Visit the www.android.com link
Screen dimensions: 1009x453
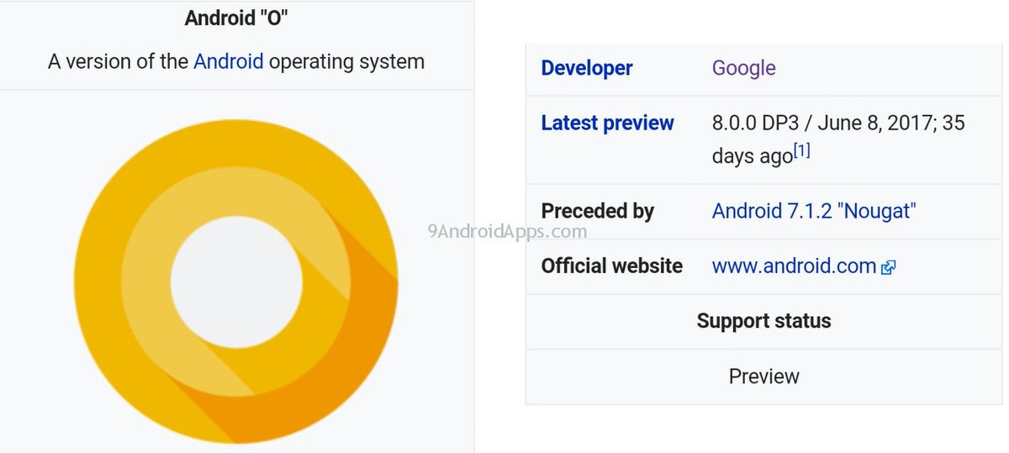(794, 266)
